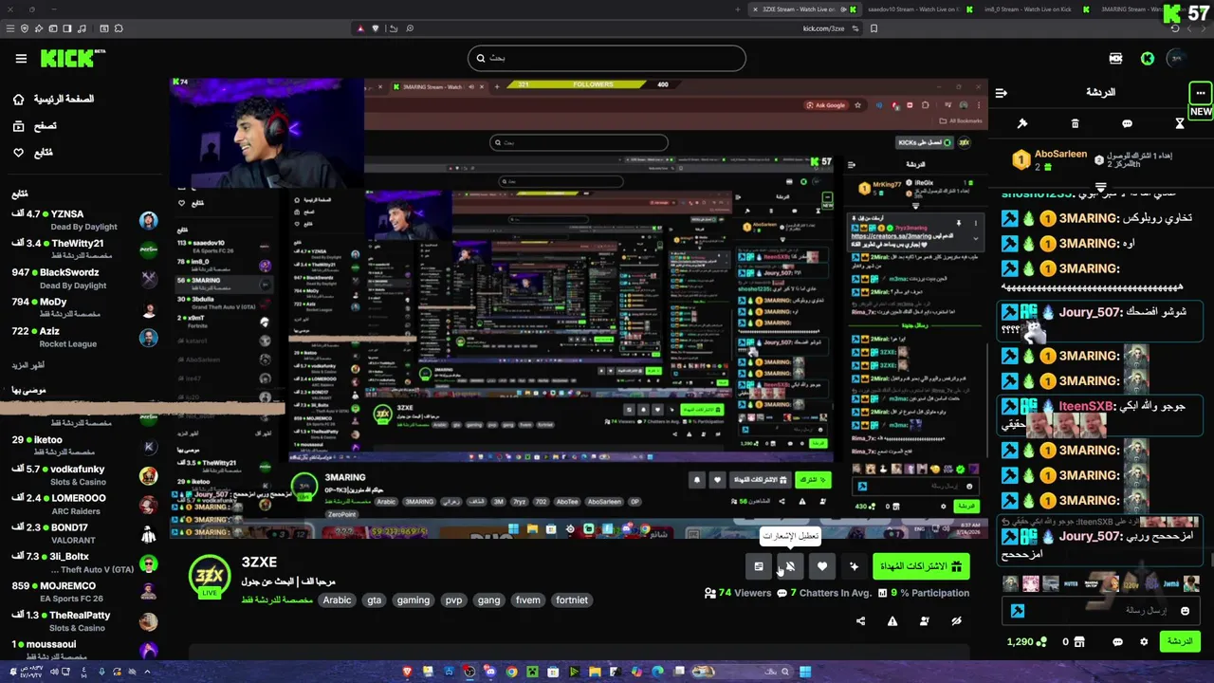This screenshot has width=1214, height=683.
Task: Open the emoji picker in chat input
Action: (x=1184, y=611)
